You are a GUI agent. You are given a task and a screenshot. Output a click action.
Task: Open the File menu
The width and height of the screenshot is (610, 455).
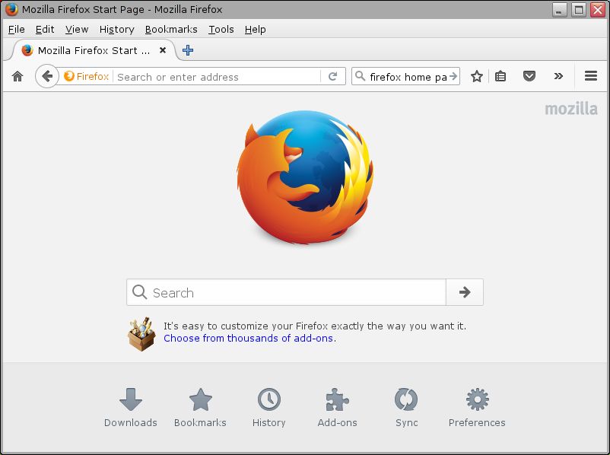[16, 29]
